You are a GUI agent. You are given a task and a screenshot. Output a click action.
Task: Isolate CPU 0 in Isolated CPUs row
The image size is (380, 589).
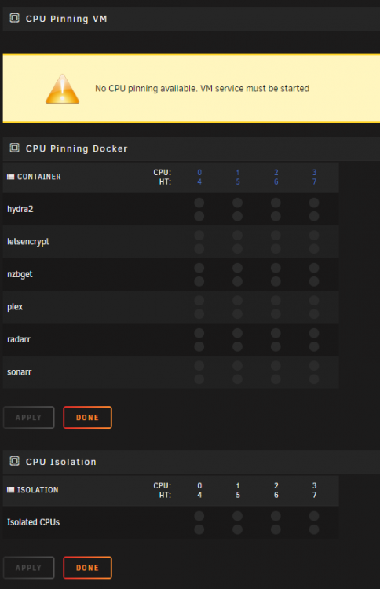click(199, 516)
